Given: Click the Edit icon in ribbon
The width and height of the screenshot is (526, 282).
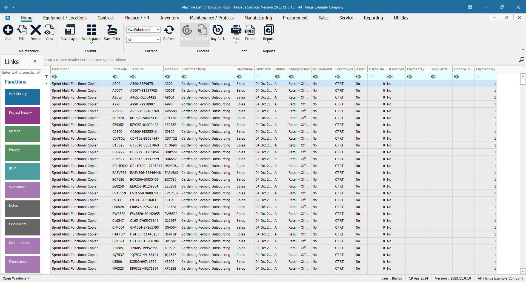Looking at the screenshot, I should [22, 30].
